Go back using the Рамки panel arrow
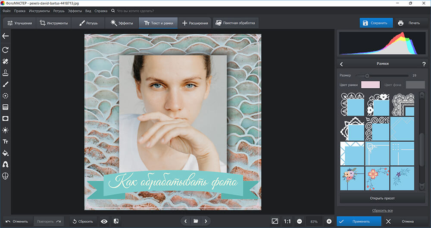431x228 pixels. [x=341, y=64]
